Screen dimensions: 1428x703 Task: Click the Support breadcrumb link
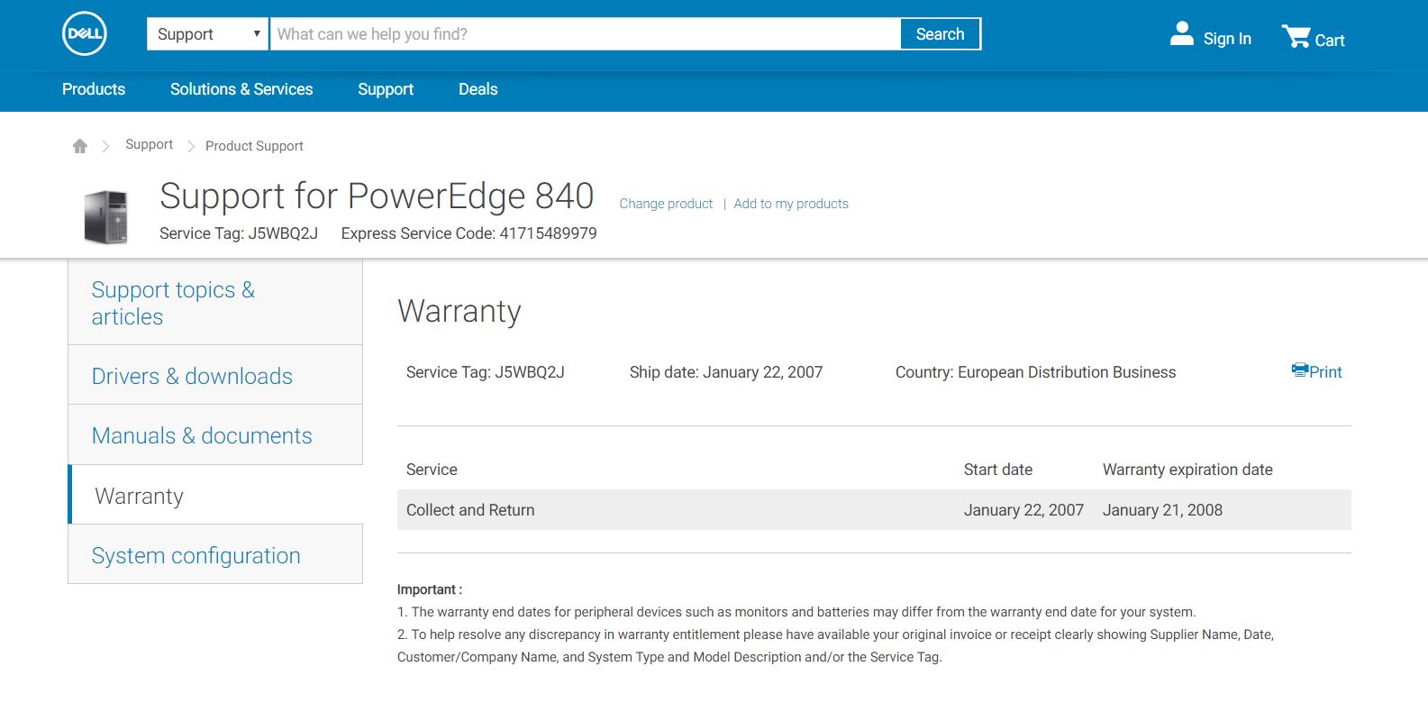pos(149,144)
